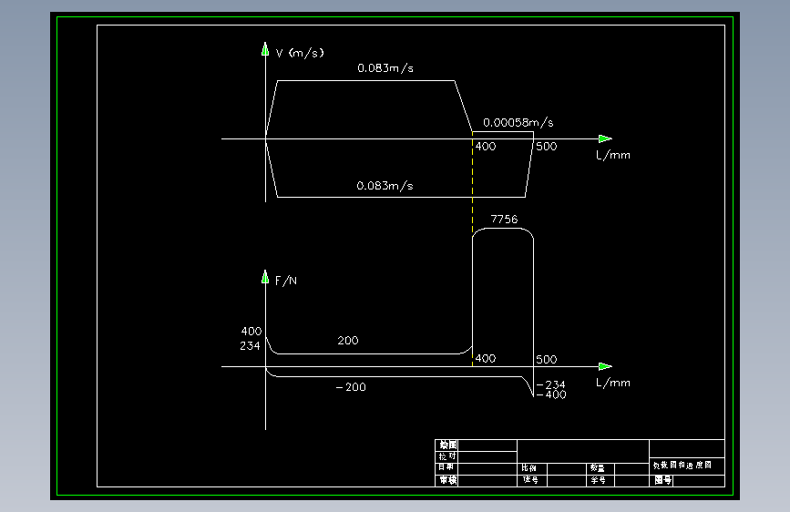Click "400" on the velocity chart axis
This screenshot has width=790, height=512.
(x=486, y=147)
